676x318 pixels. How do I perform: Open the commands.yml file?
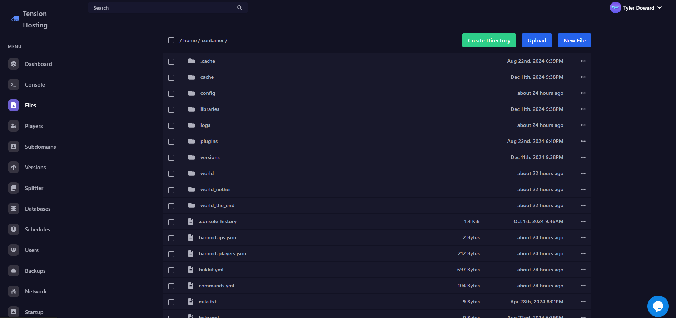click(217, 286)
